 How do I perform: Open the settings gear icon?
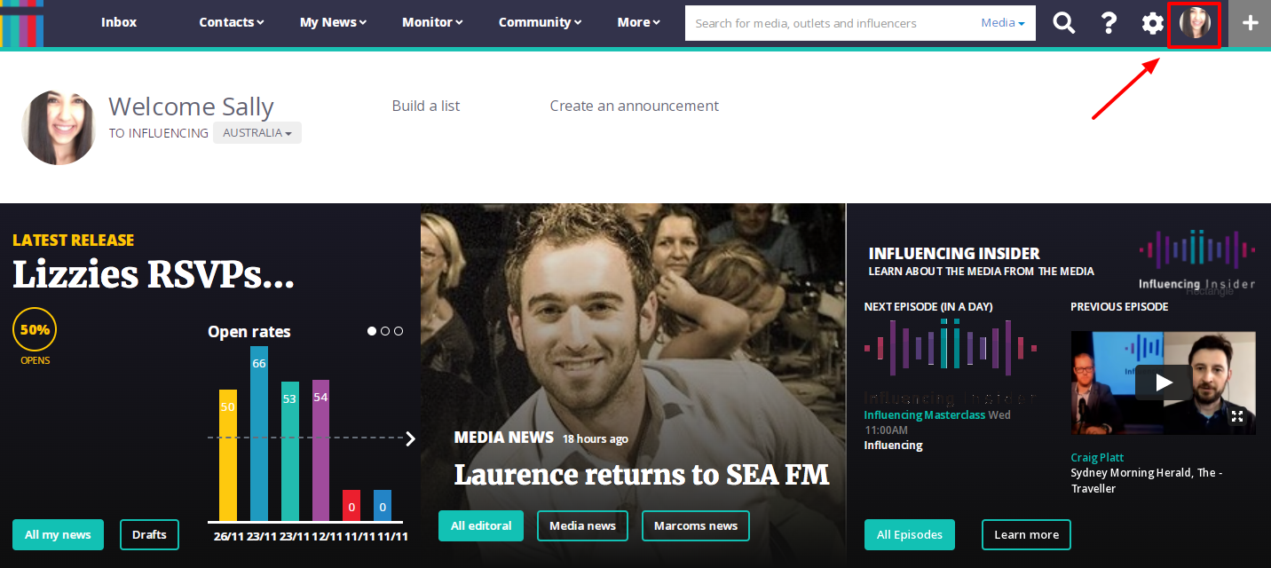coord(1152,23)
